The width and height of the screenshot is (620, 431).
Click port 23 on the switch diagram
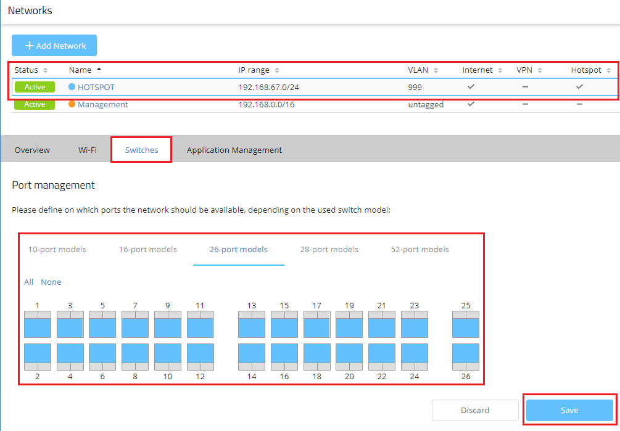[415, 324]
